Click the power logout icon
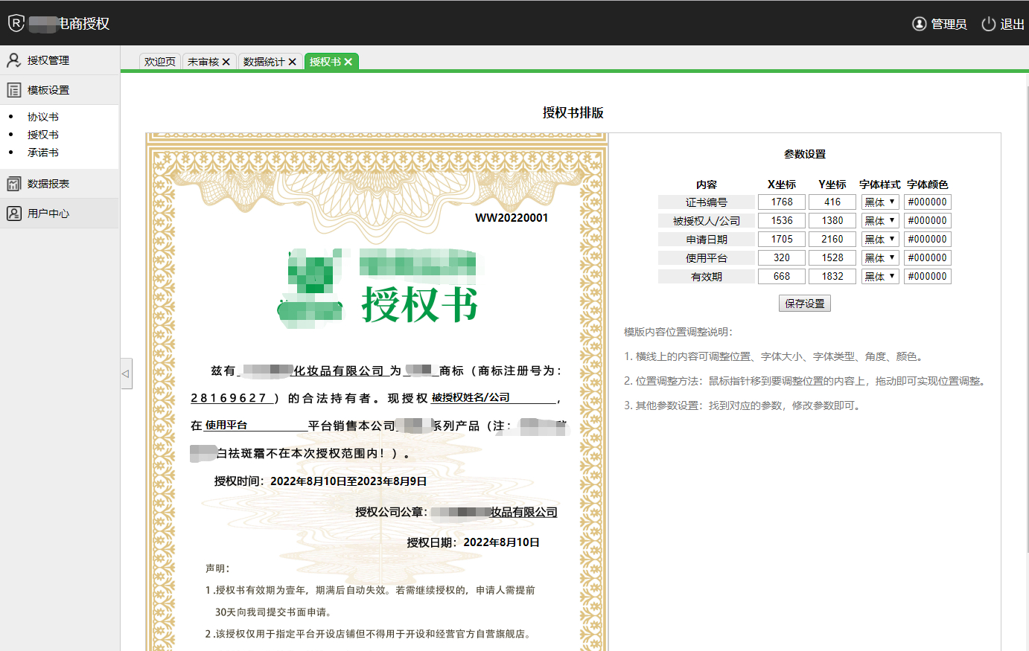The height and width of the screenshot is (651, 1029). coord(989,24)
